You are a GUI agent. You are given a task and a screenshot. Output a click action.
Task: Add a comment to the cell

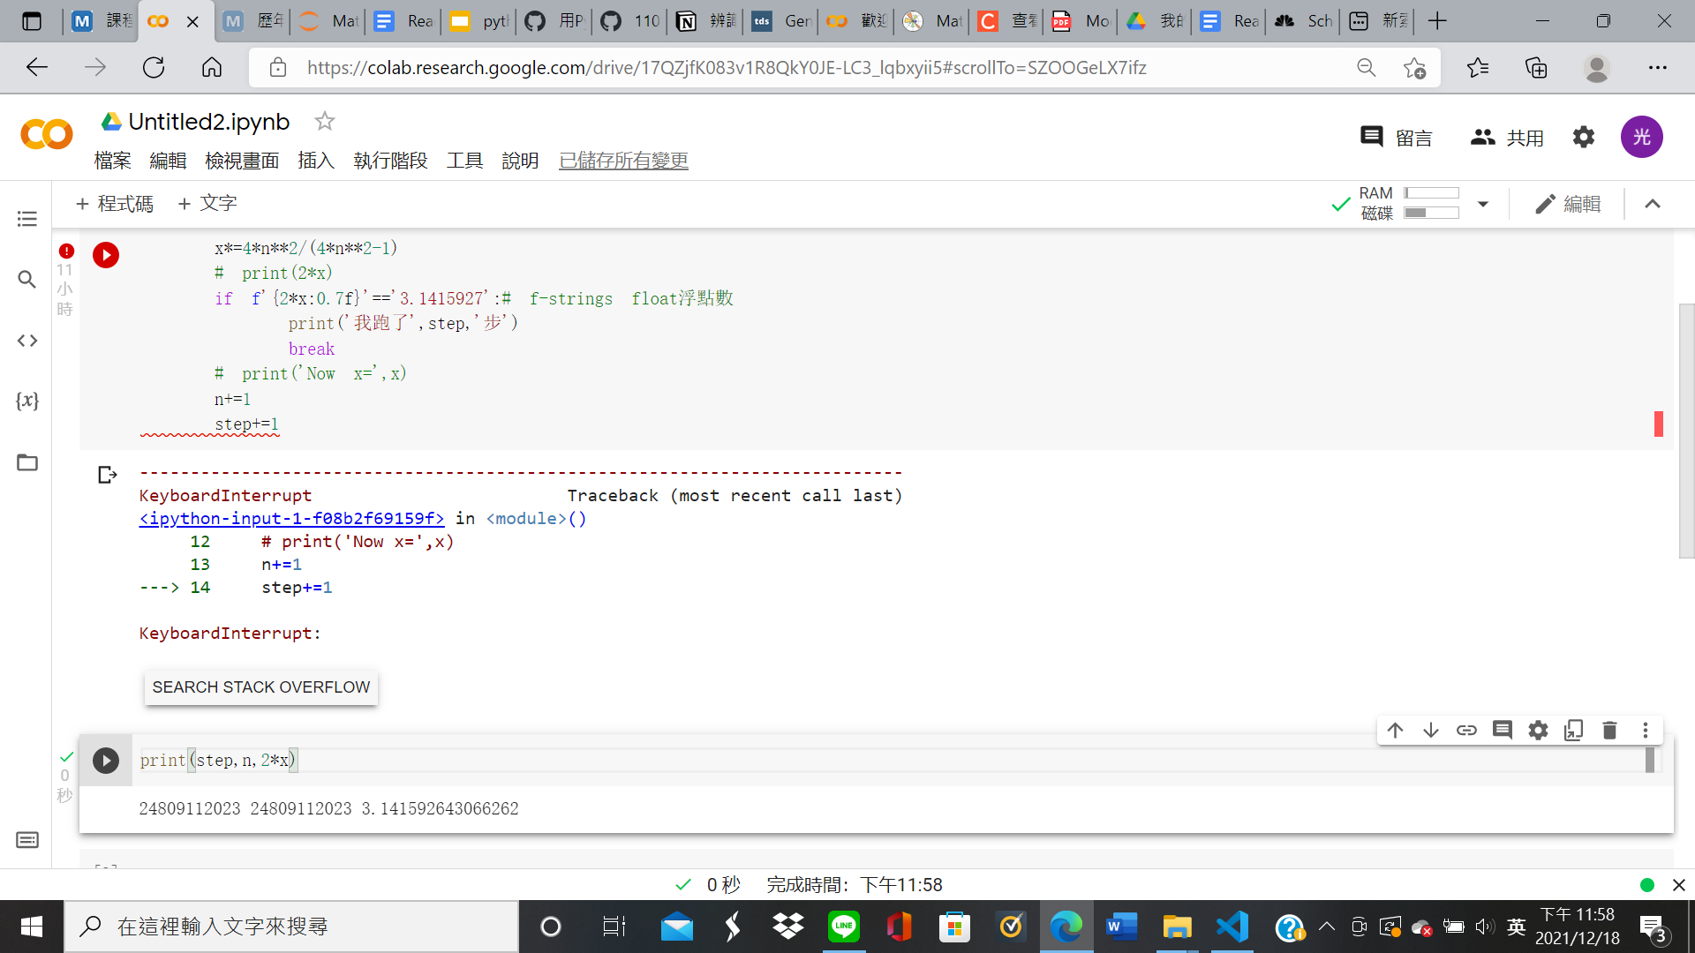point(1503,730)
